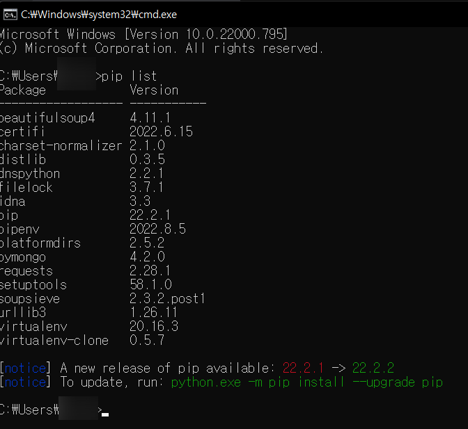
Task: Click dnspython version 2.2.1
Action: pos(146,173)
